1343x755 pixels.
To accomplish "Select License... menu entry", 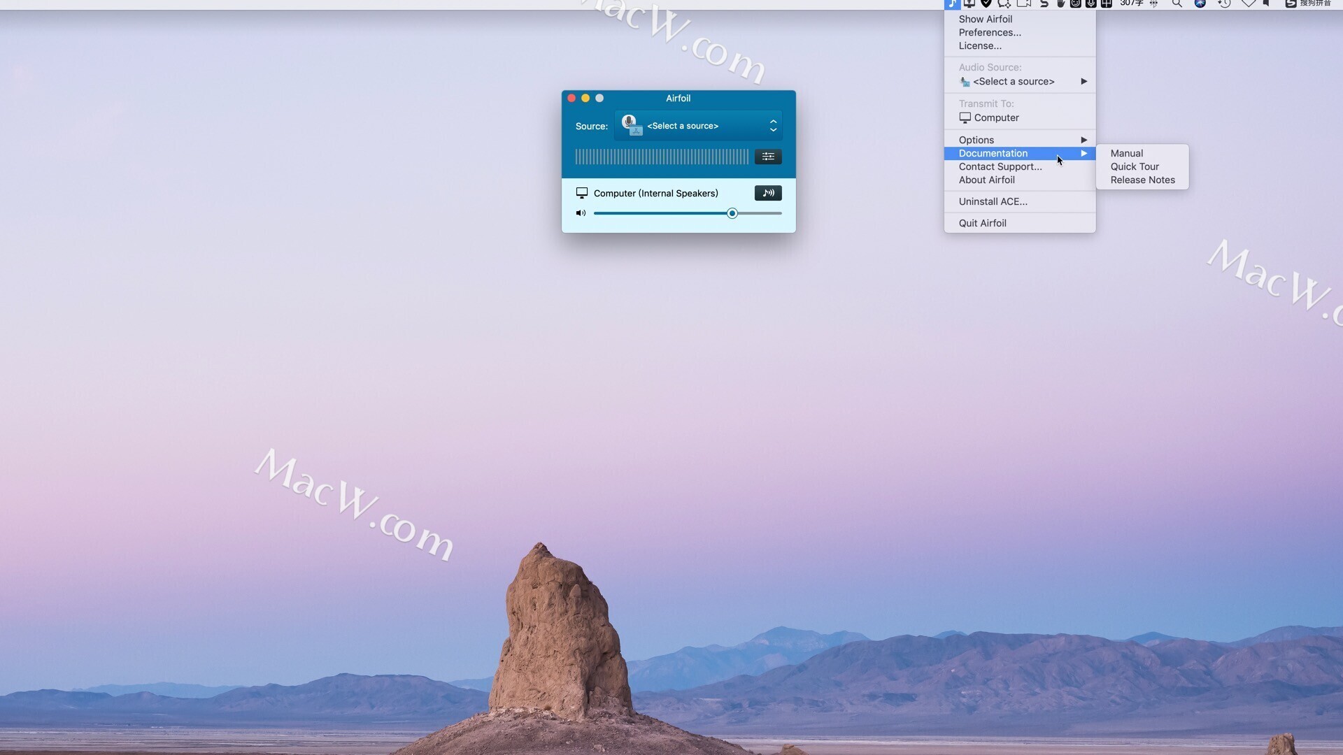I will (x=1020, y=45).
